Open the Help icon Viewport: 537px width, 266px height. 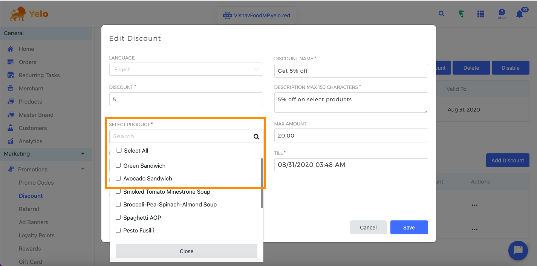point(502,14)
